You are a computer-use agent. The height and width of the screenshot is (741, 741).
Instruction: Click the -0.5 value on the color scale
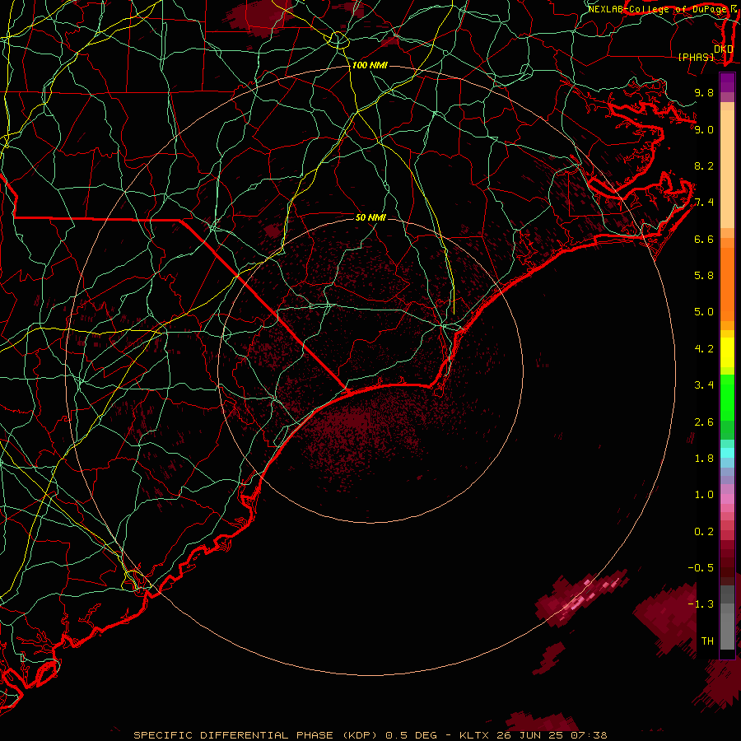(x=701, y=568)
